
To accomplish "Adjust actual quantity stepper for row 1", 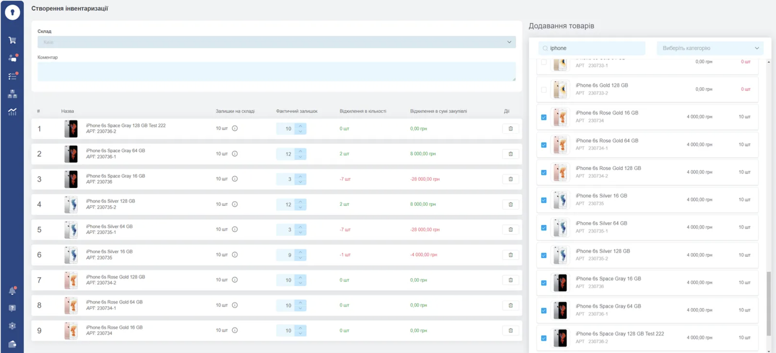I will (300, 129).
